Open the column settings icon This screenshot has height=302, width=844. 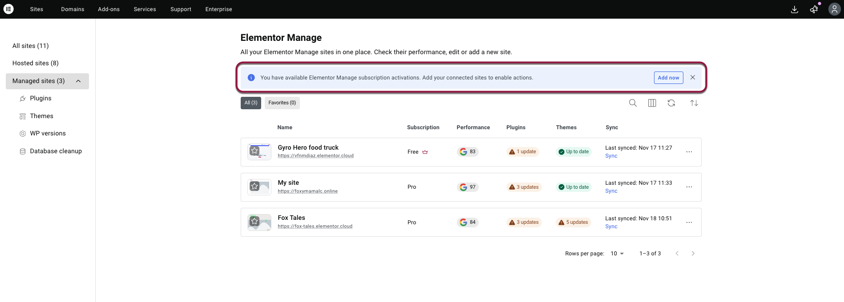click(652, 103)
